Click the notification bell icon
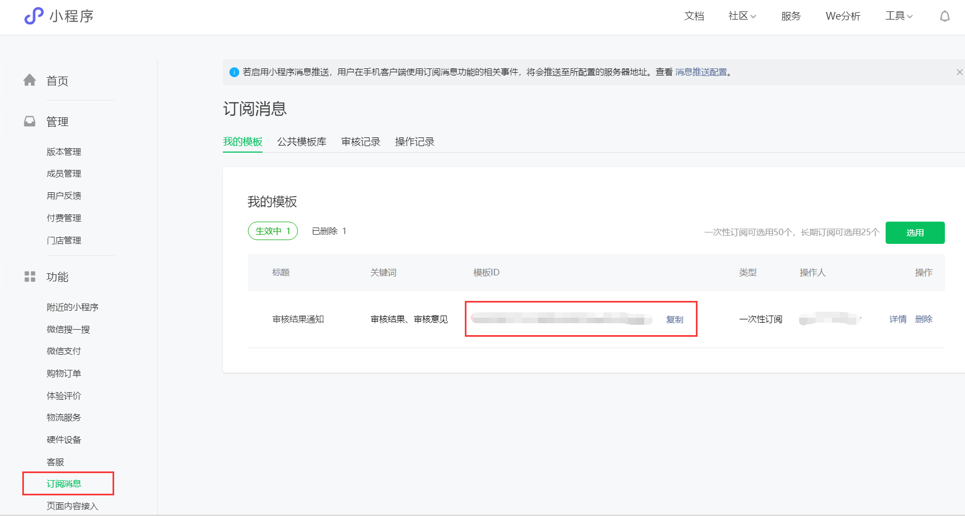This screenshot has width=965, height=516. (945, 16)
